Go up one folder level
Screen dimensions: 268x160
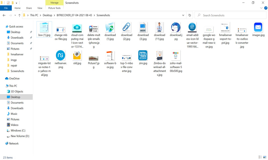(19, 15)
